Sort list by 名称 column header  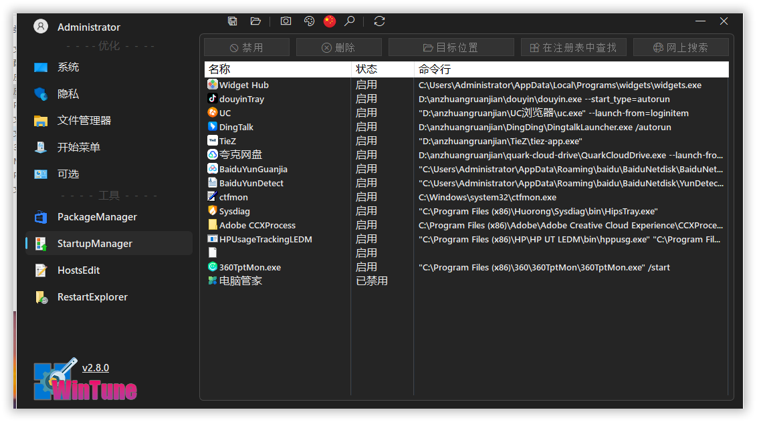[x=277, y=69]
